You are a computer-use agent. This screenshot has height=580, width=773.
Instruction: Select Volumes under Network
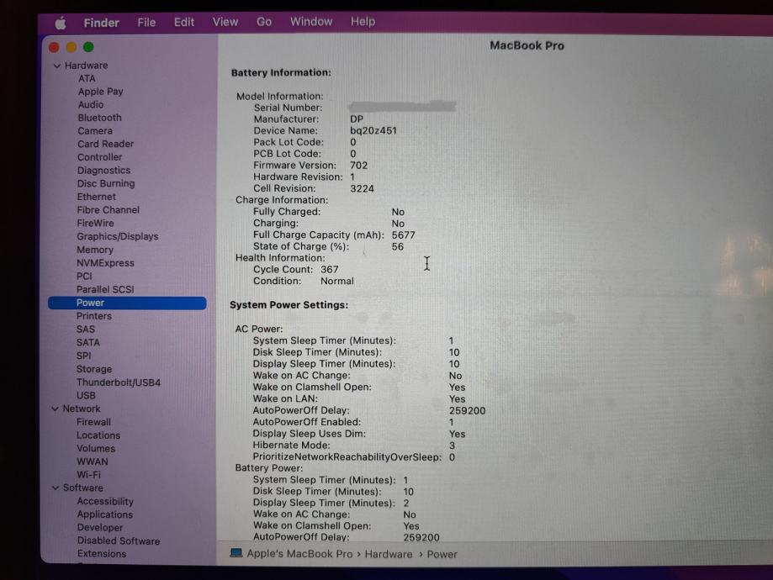96,448
